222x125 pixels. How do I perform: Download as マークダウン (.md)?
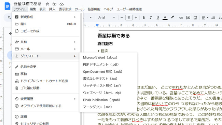click(109, 107)
